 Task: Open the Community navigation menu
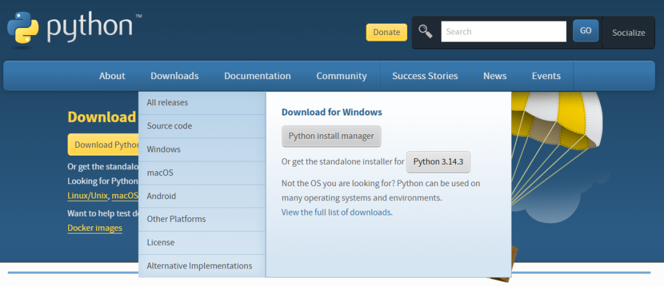click(x=341, y=76)
